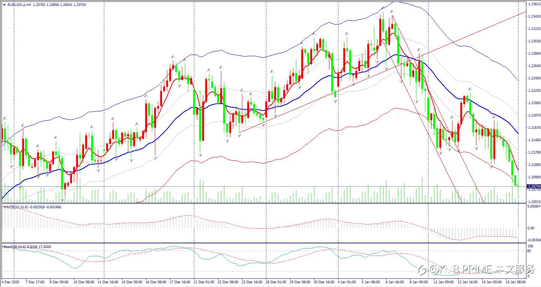The height and width of the screenshot is (287, 541).
Task: Select the 1.22840 price scale label
Action: pyautogui.click(x=534, y=54)
